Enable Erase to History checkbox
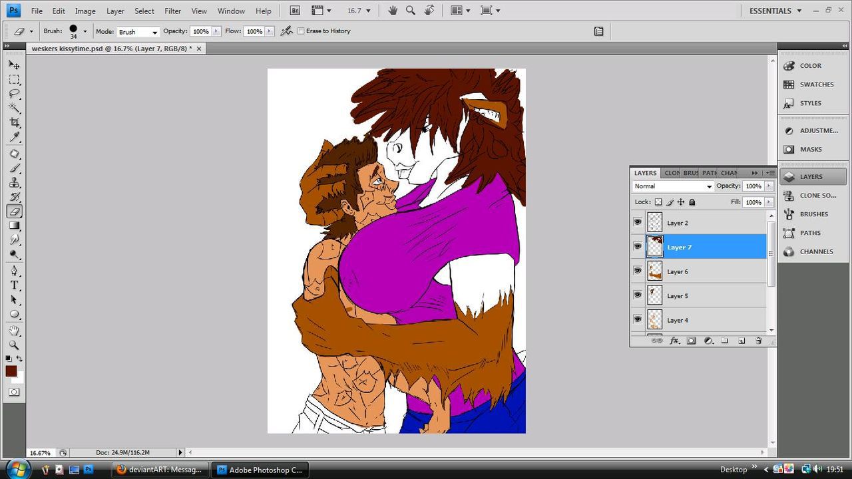The image size is (852, 479). pos(301,31)
